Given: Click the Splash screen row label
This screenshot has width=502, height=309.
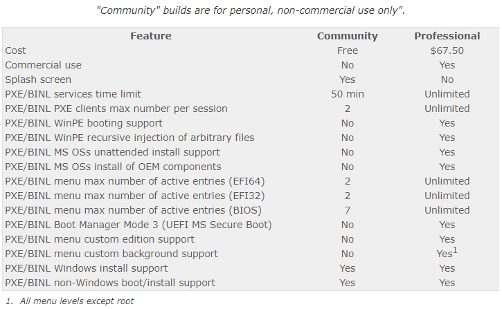Looking at the screenshot, I should (38, 79).
